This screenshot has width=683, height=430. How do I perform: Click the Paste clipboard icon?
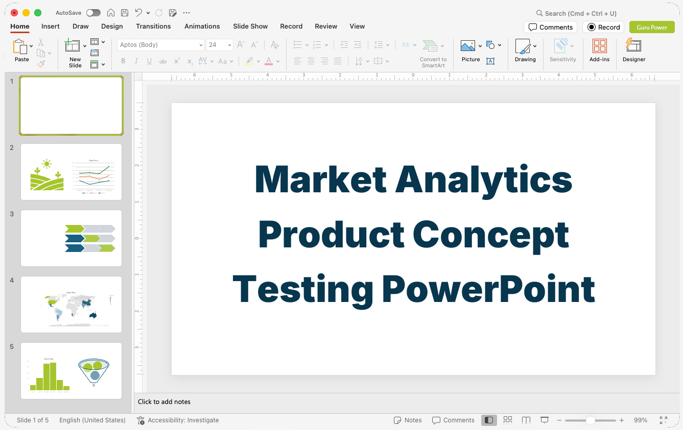click(20, 46)
